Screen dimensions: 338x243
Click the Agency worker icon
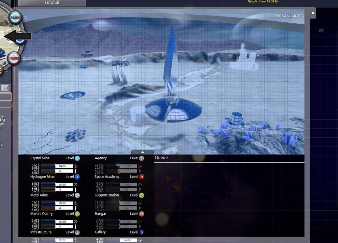point(140,171)
